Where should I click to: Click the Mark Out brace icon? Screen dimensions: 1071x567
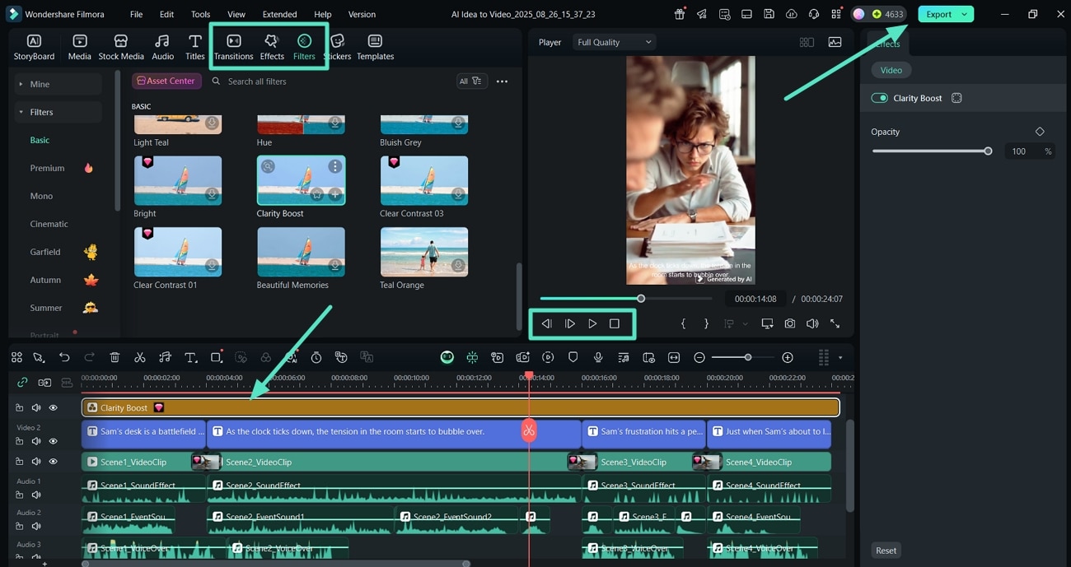[x=706, y=323]
